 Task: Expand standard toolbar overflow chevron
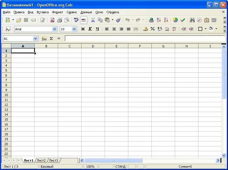225,18
